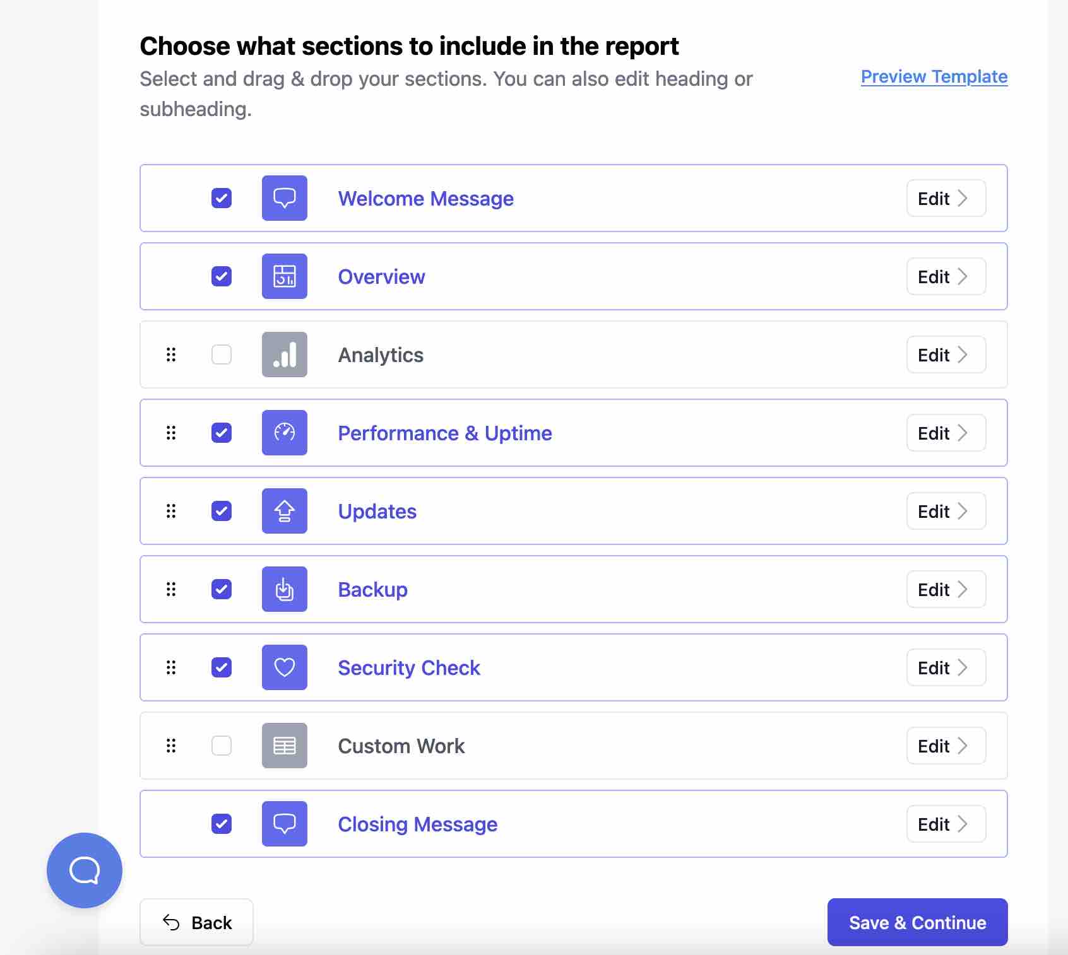Uncheck the Backup section

coord(221,589)
